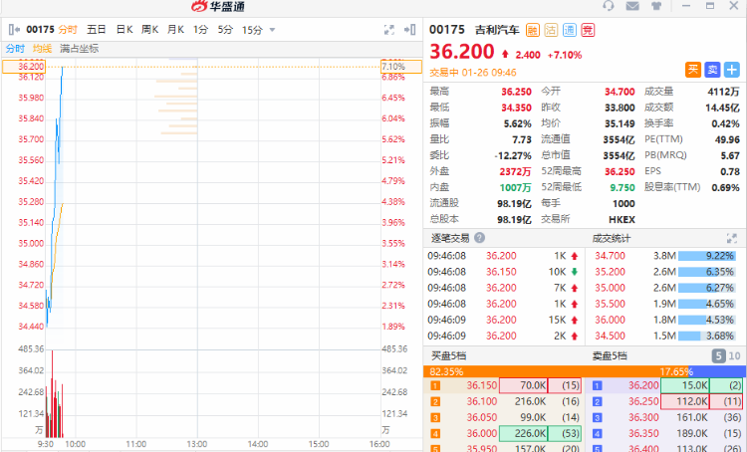747x452 pixels.
Task: Toggle the 均线 average line display
Action: pos(42,49)
